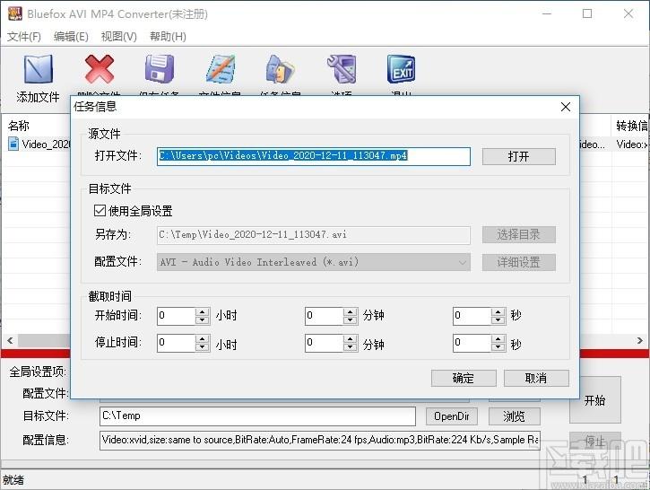Click the horizontal scrollbar right arrow
This screenshot has height=490, width=650.
pos(640,340)
